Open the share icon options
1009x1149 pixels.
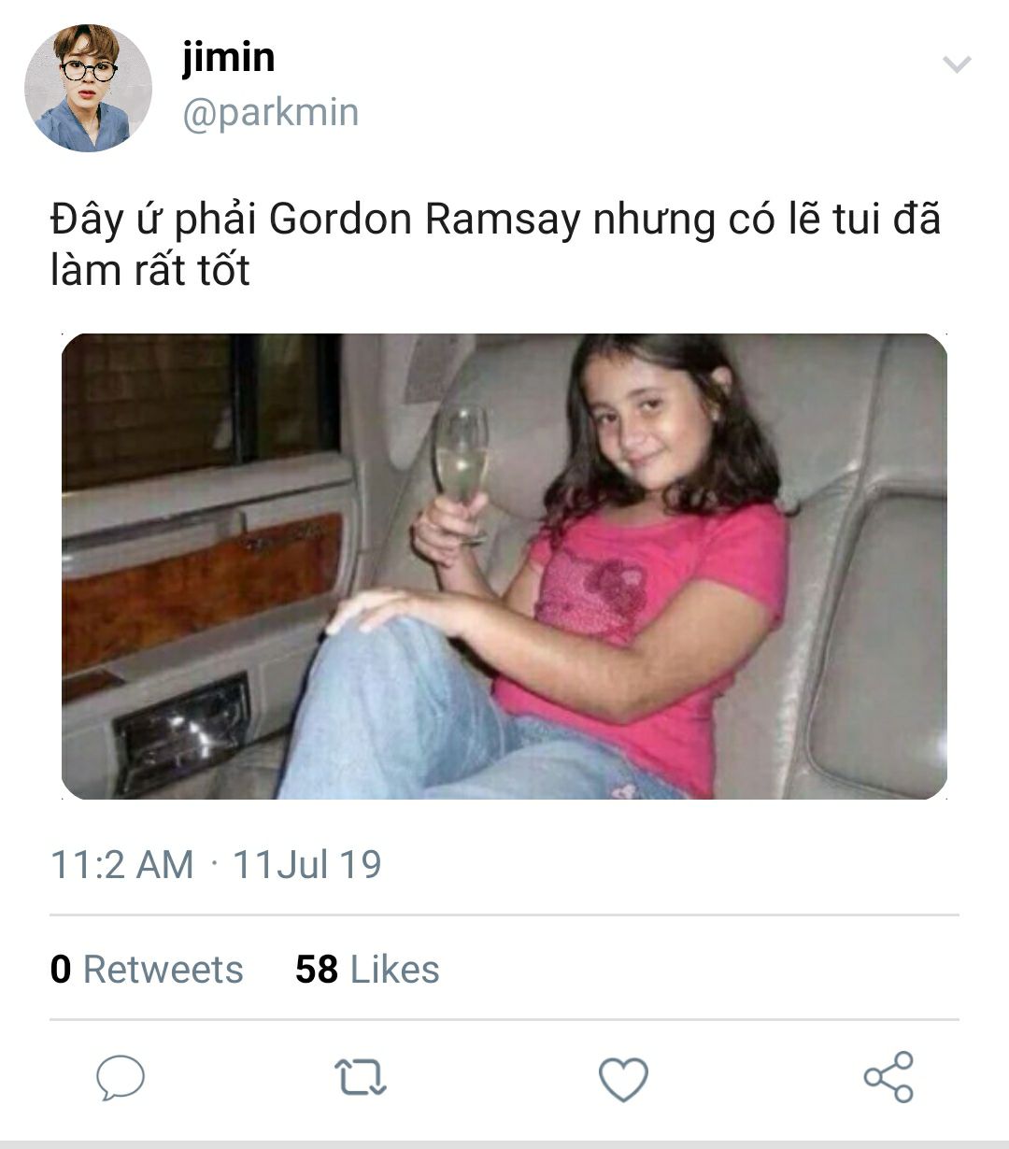(888, 1077)
